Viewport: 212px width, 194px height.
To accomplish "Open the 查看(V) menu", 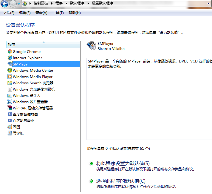I will point(41,13).
